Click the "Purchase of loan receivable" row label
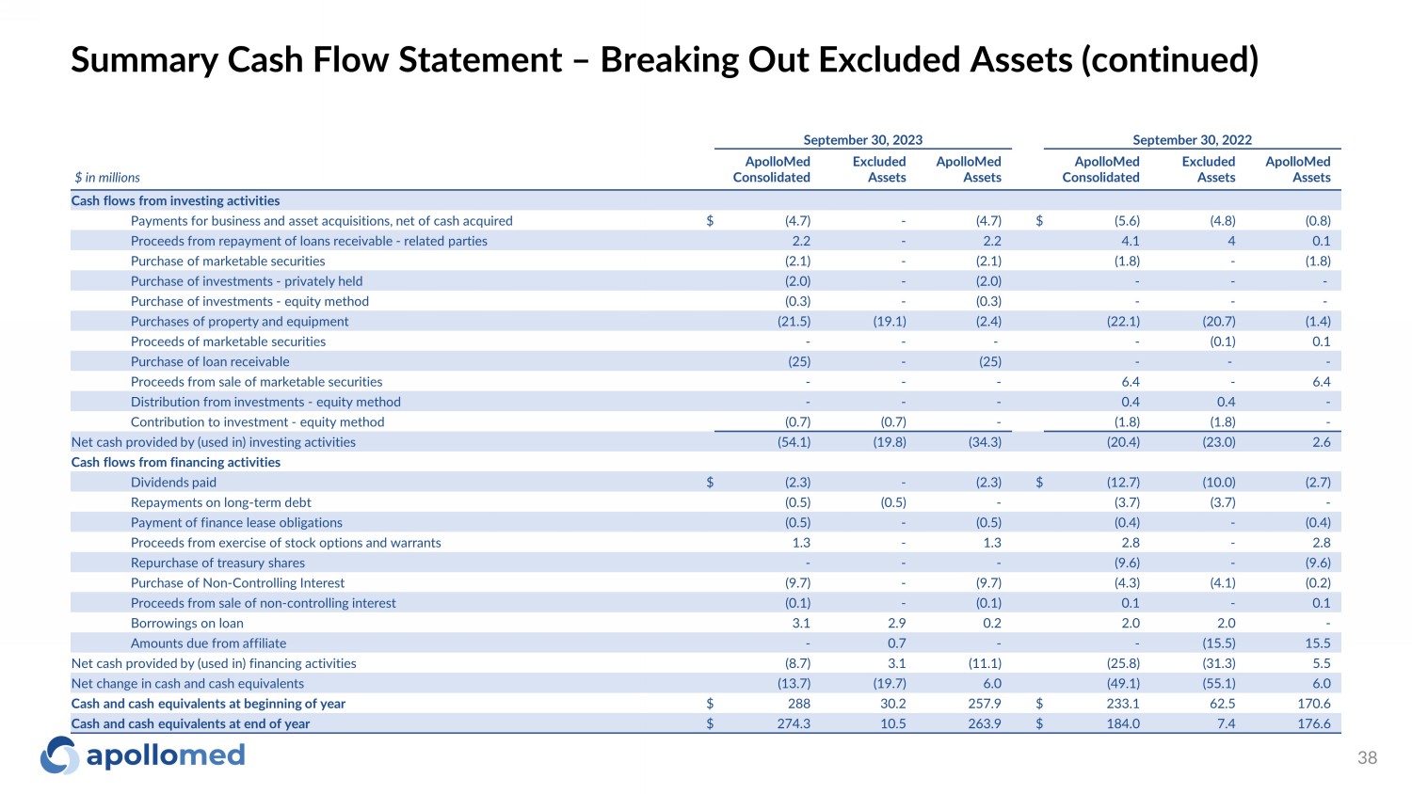 [210, 361]
